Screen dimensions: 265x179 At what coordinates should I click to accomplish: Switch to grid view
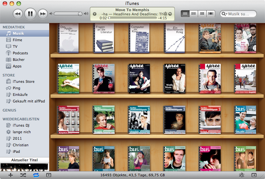pyautogui.click(x=202, y=14)
